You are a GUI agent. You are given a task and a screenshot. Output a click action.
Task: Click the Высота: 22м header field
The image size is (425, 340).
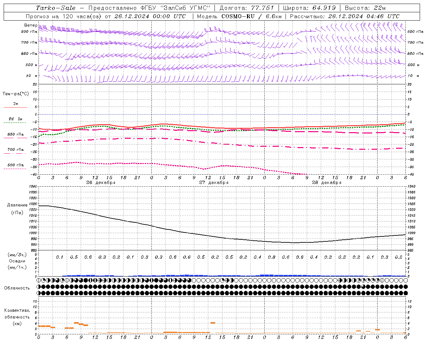[365, 8]
